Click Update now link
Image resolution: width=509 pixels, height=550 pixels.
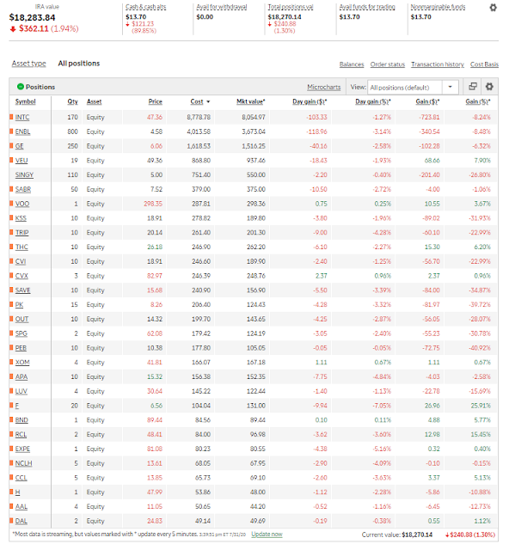(x=267, y=535)
